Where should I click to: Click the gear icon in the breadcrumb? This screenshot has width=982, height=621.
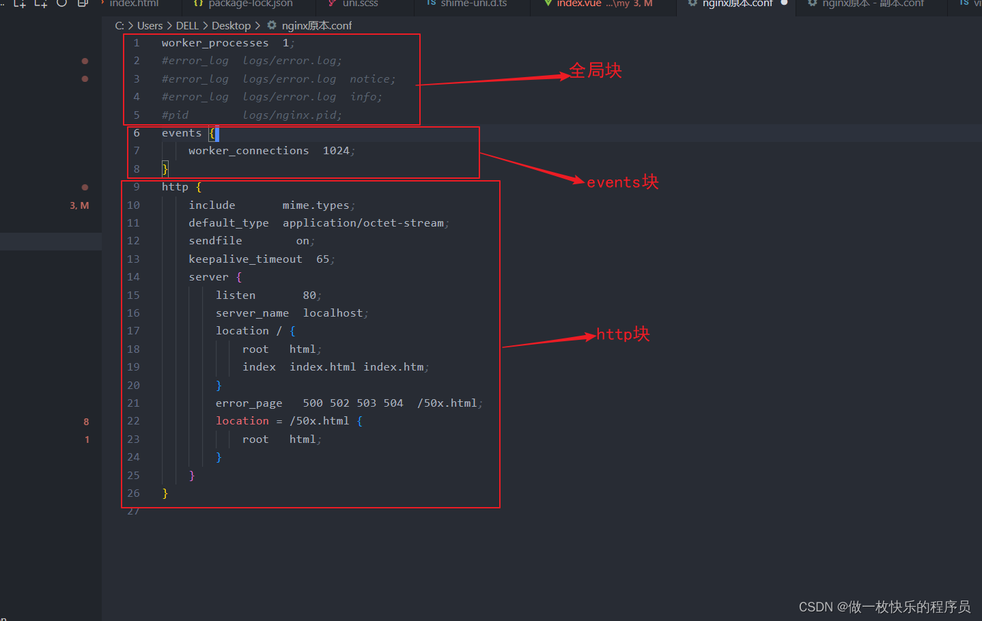coord(272,25)
